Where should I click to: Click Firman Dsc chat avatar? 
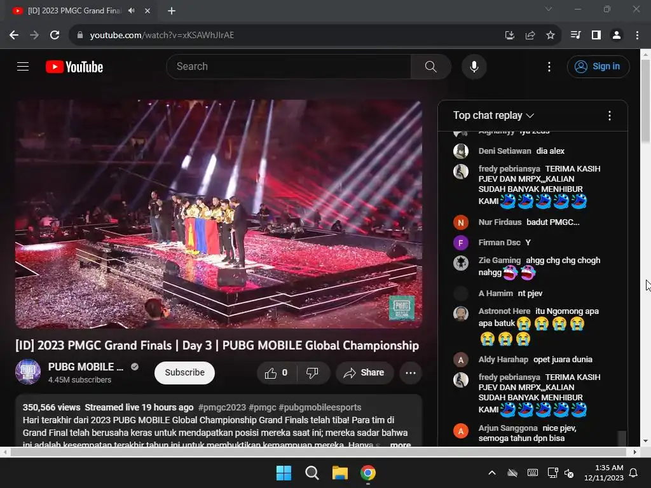[x=460, y=243]
